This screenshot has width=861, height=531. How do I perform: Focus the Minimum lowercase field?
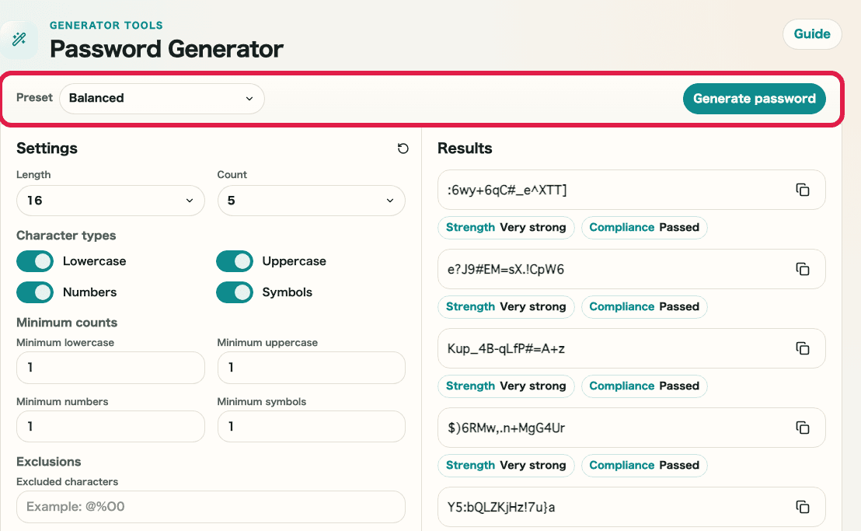pyautogui.click(x=110, y=368)
